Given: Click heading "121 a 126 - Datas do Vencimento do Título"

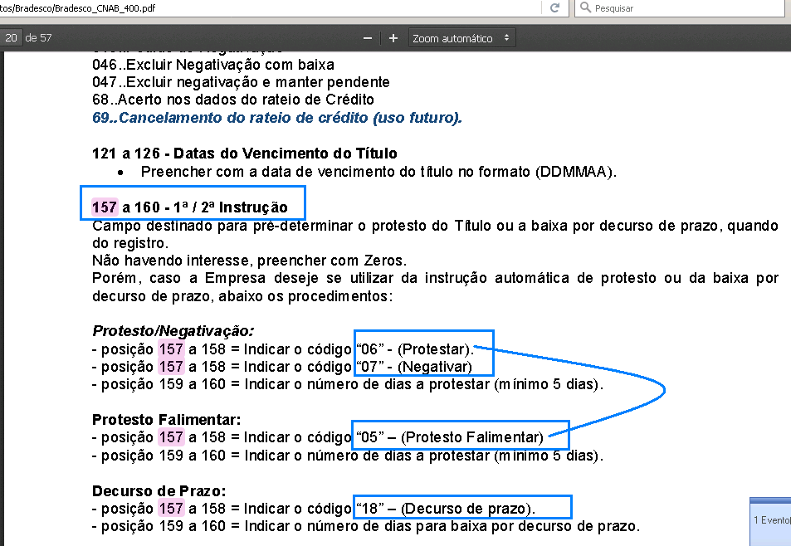Looking at the screenshot, I should coord(245,154).
